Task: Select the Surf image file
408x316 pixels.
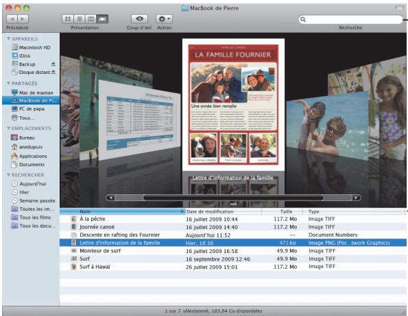Action: click(233, 259)
